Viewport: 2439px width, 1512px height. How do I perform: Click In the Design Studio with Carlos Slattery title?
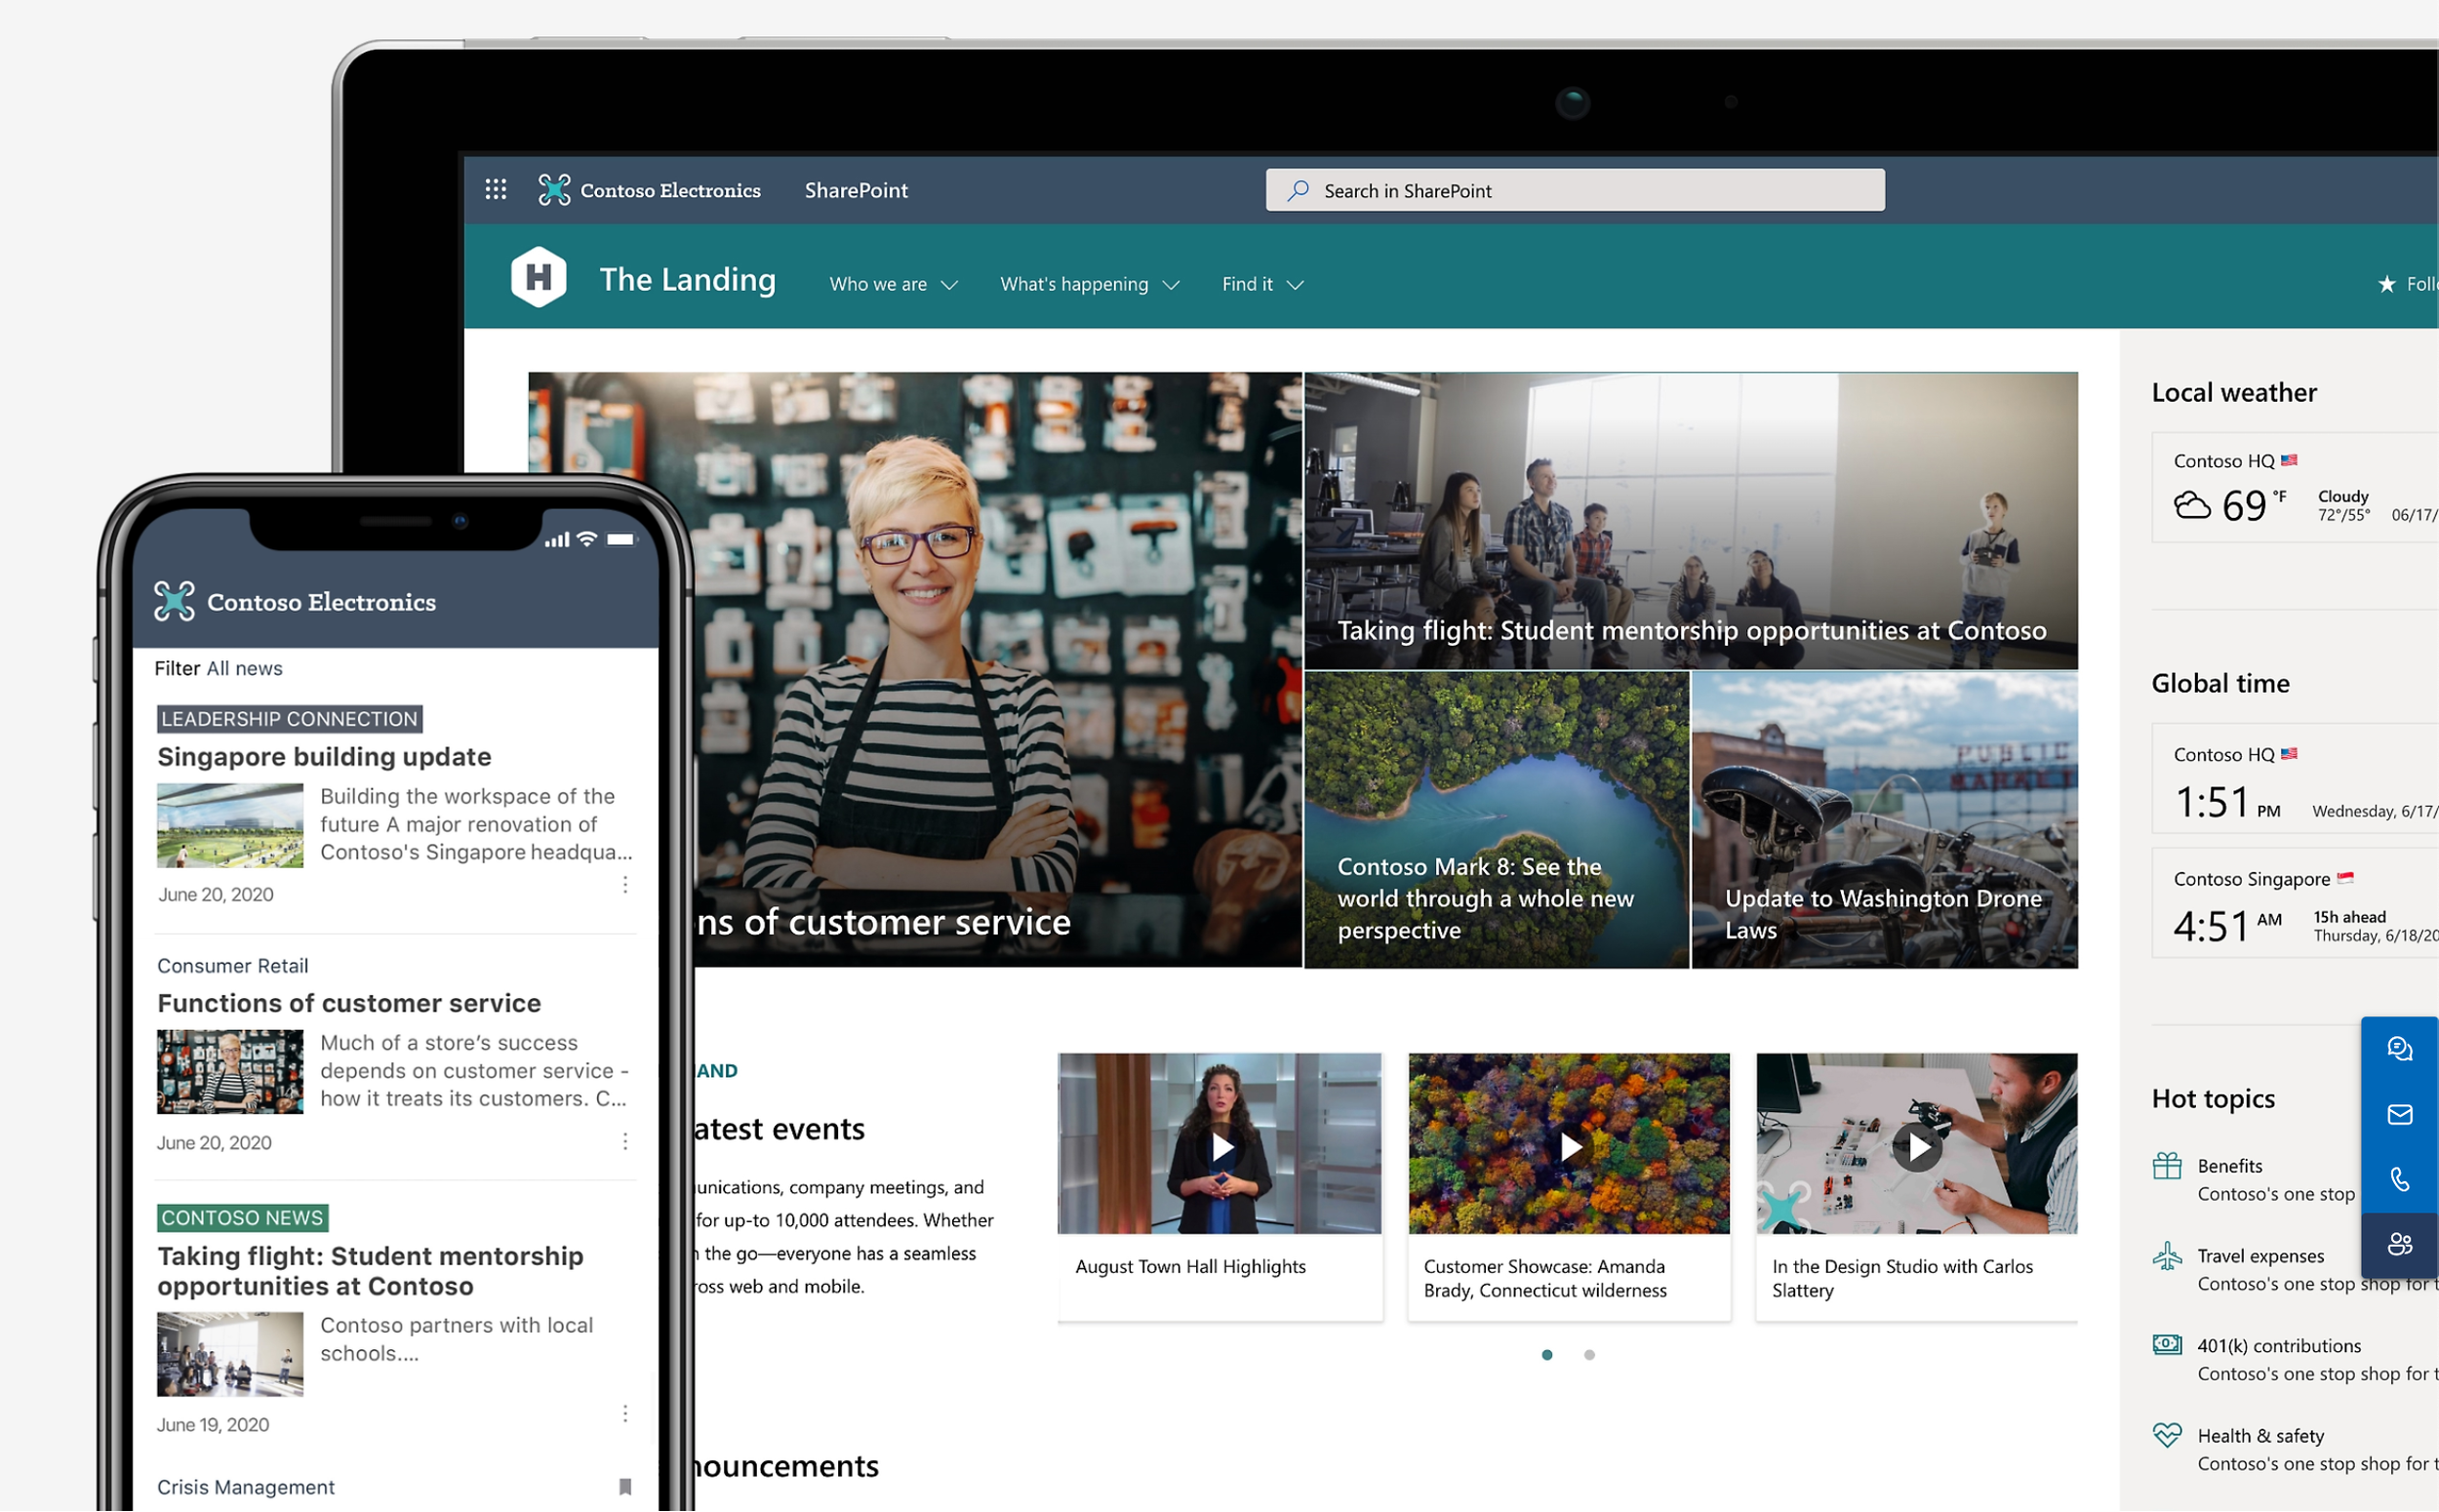click(1902, 1279)
